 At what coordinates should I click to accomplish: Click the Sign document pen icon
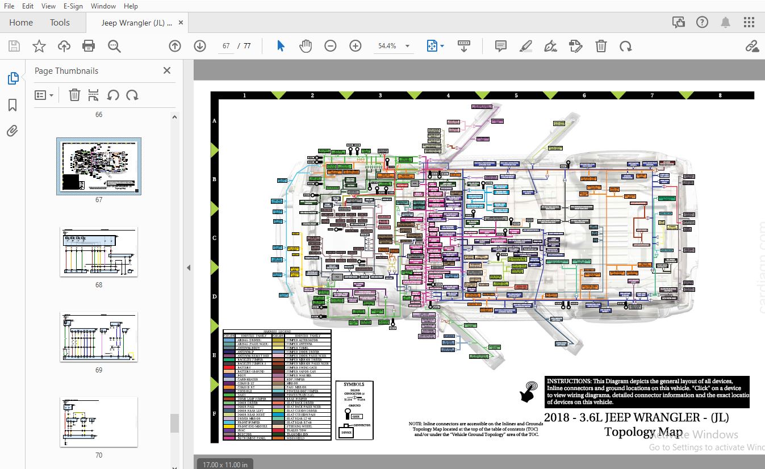click(x=550, y=46)
